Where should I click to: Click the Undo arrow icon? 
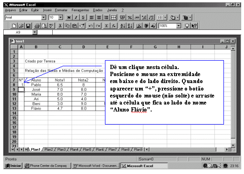coord(91,26)
